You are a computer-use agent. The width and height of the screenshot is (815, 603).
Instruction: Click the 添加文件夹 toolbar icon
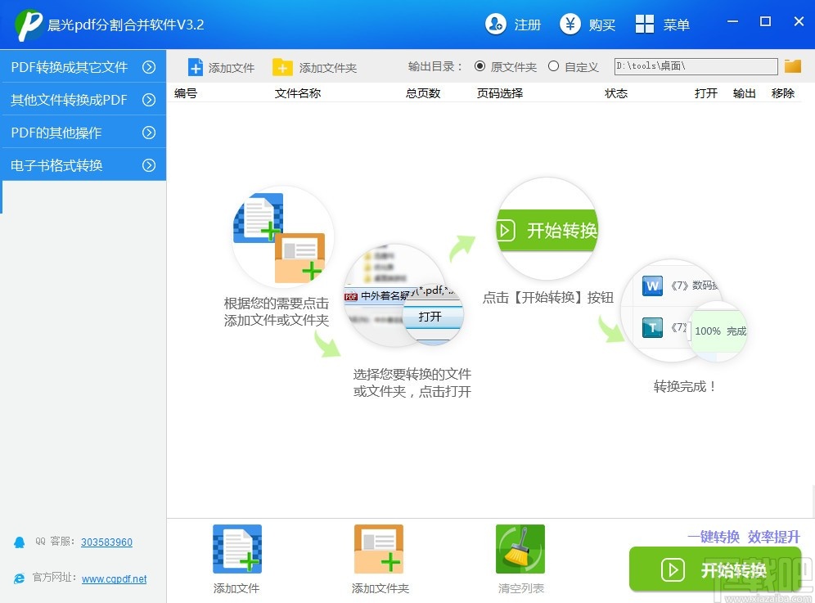(282, 67)
